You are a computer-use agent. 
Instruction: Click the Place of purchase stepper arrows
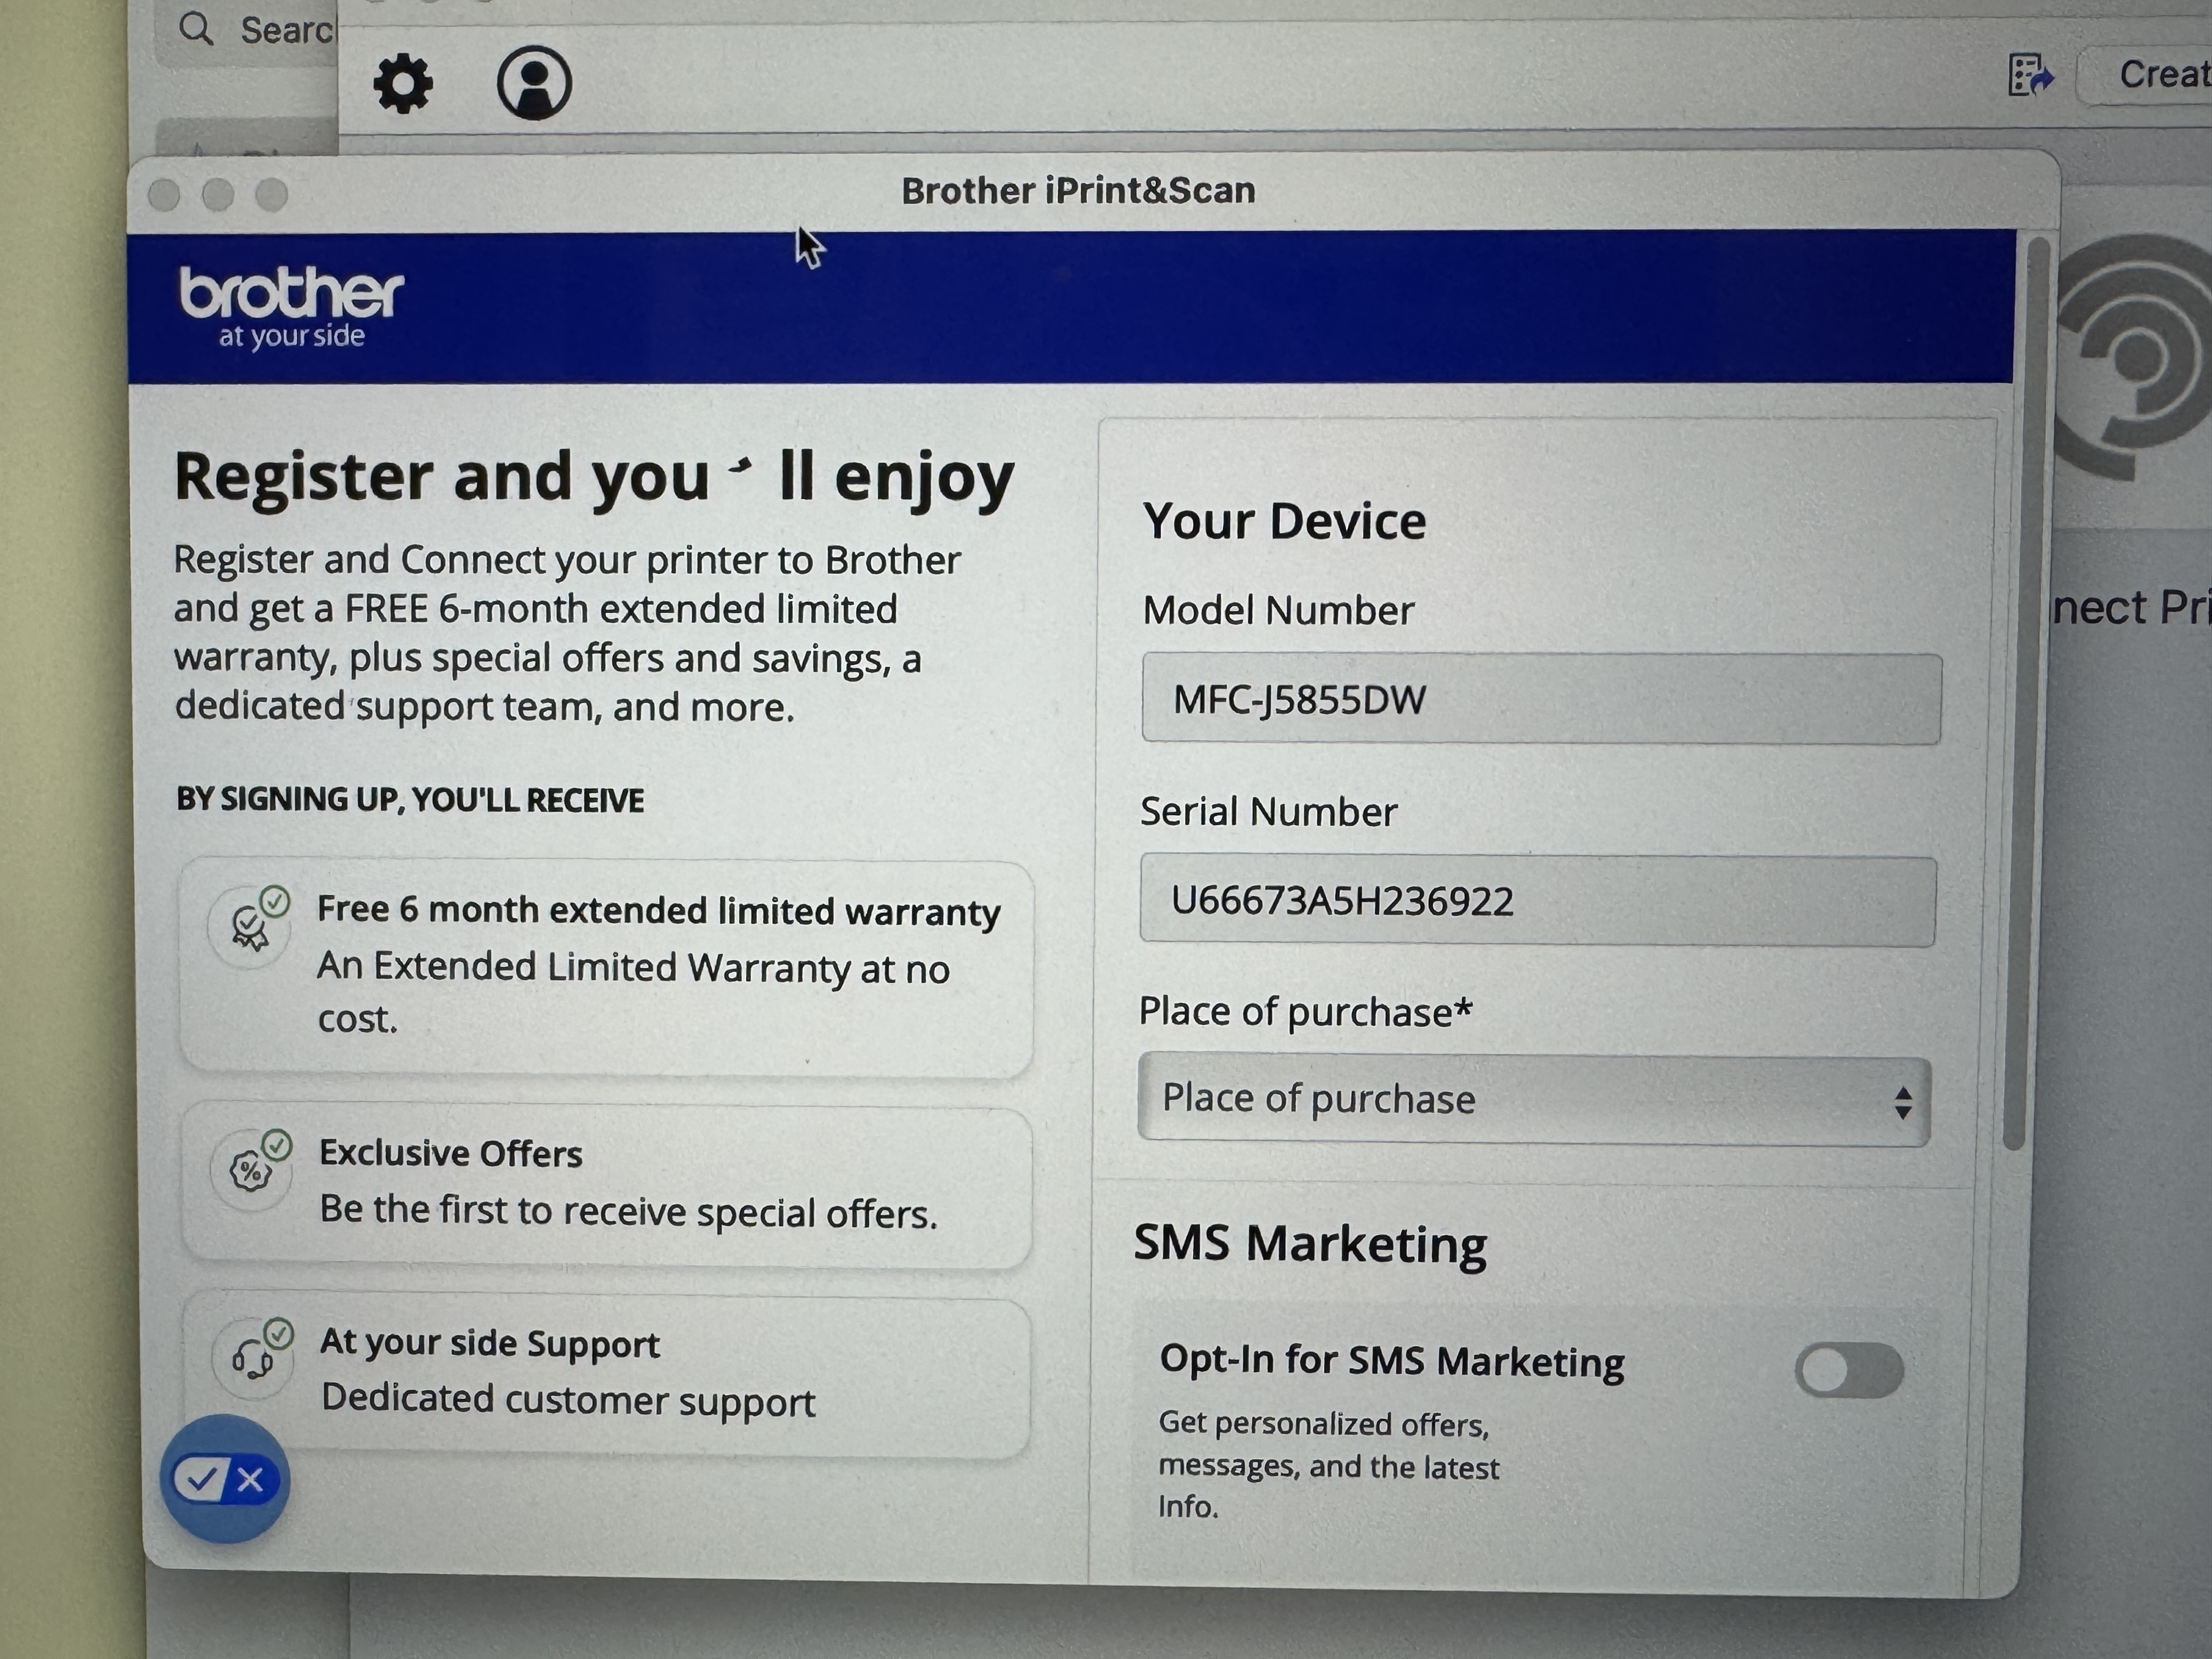[1903, 1103]
